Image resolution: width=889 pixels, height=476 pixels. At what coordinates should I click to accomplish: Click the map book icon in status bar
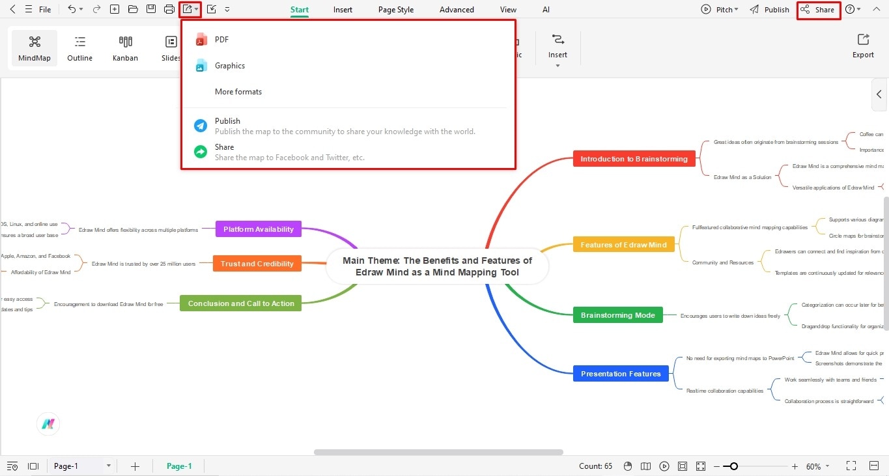pos(646,466)
